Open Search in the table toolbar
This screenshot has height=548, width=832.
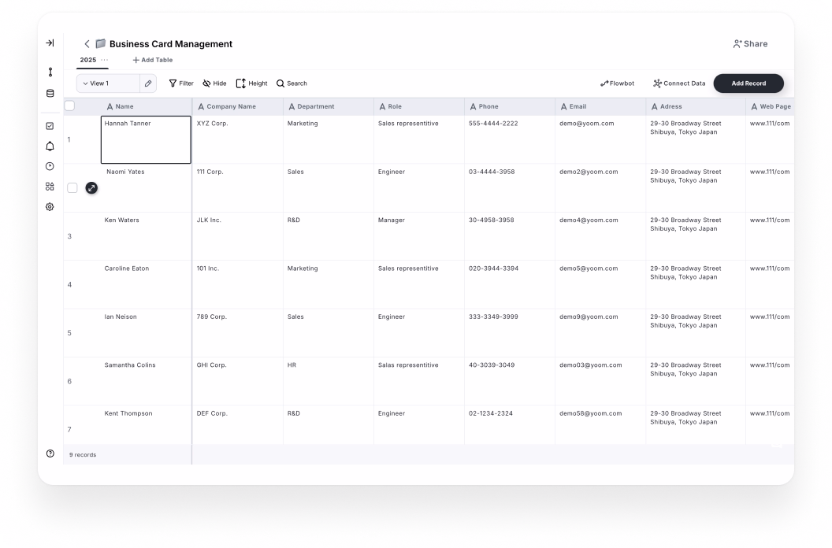tap(292, 83)
